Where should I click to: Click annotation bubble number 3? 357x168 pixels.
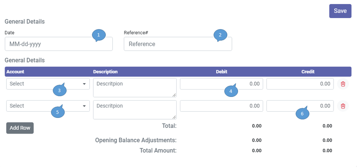click(x=59, y=90)
